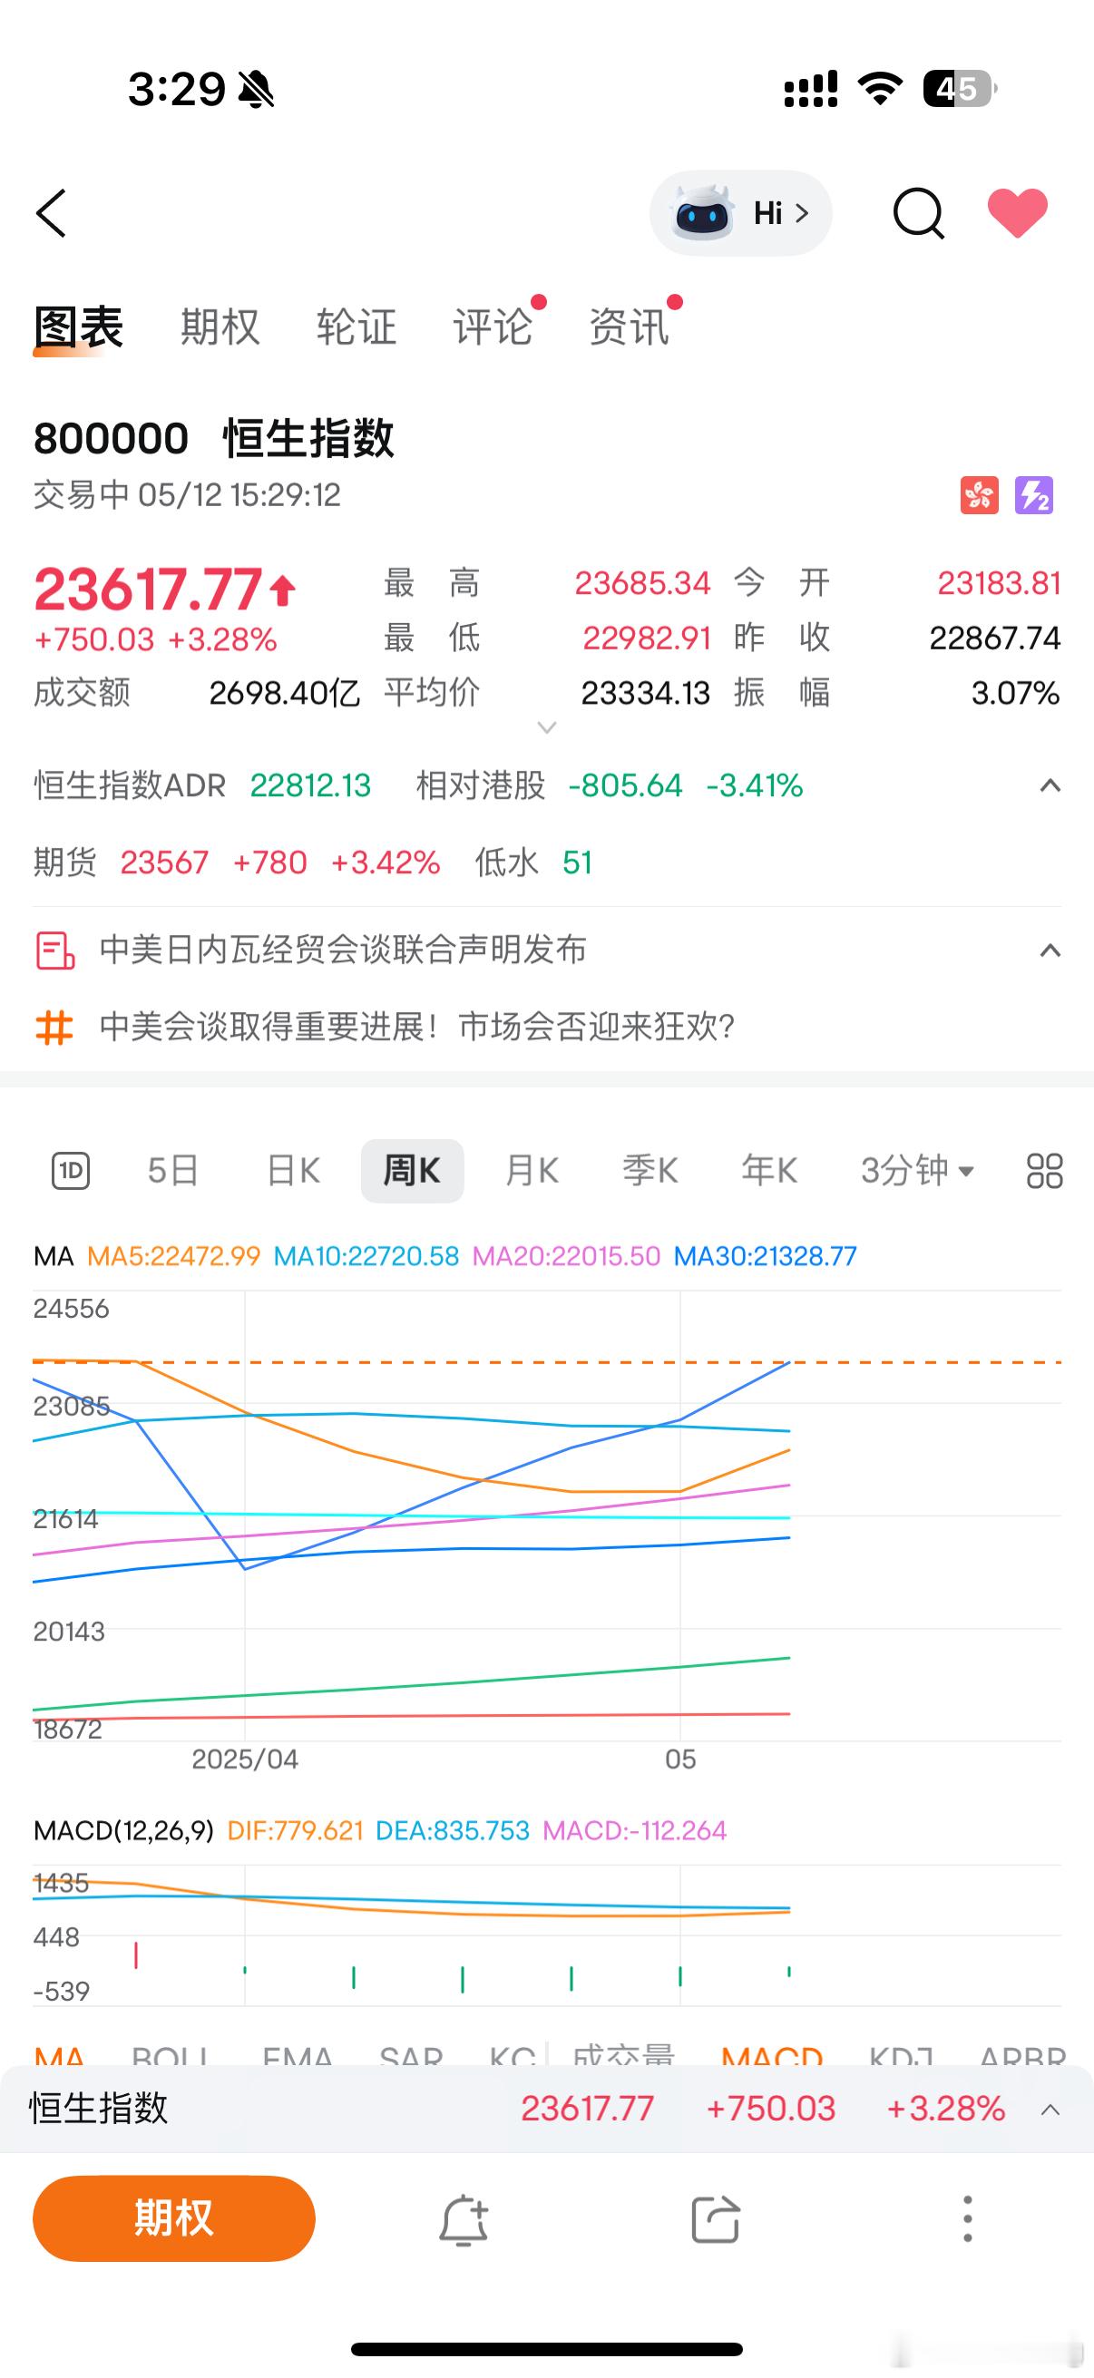Switch to the 期权 tab
This screenshot has width=1094, height=2378.
point(220,326)
